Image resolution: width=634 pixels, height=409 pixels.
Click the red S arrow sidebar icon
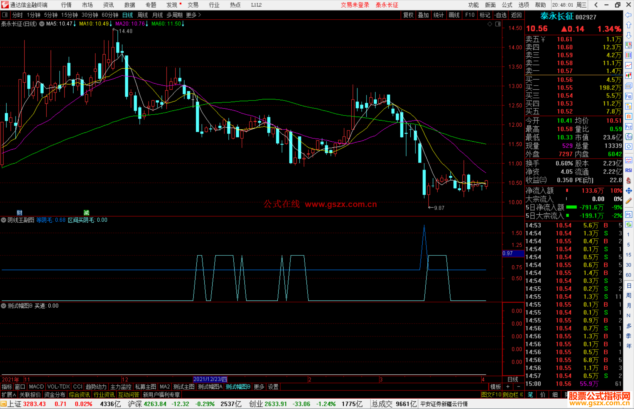click(628, 181)
